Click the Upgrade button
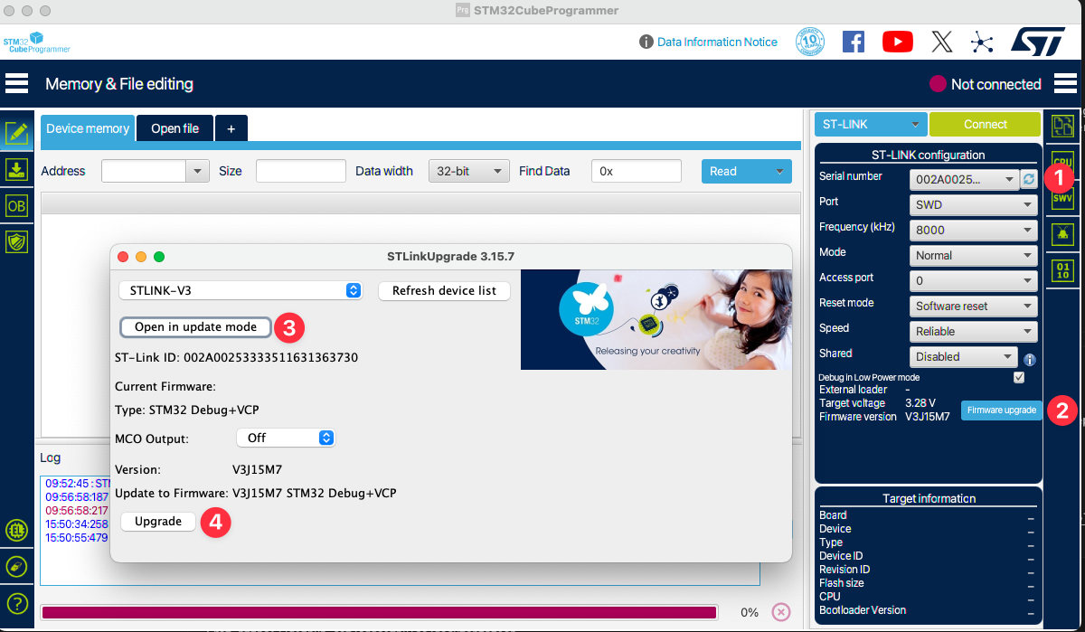 pyautogui.click(x=158, y=521)
